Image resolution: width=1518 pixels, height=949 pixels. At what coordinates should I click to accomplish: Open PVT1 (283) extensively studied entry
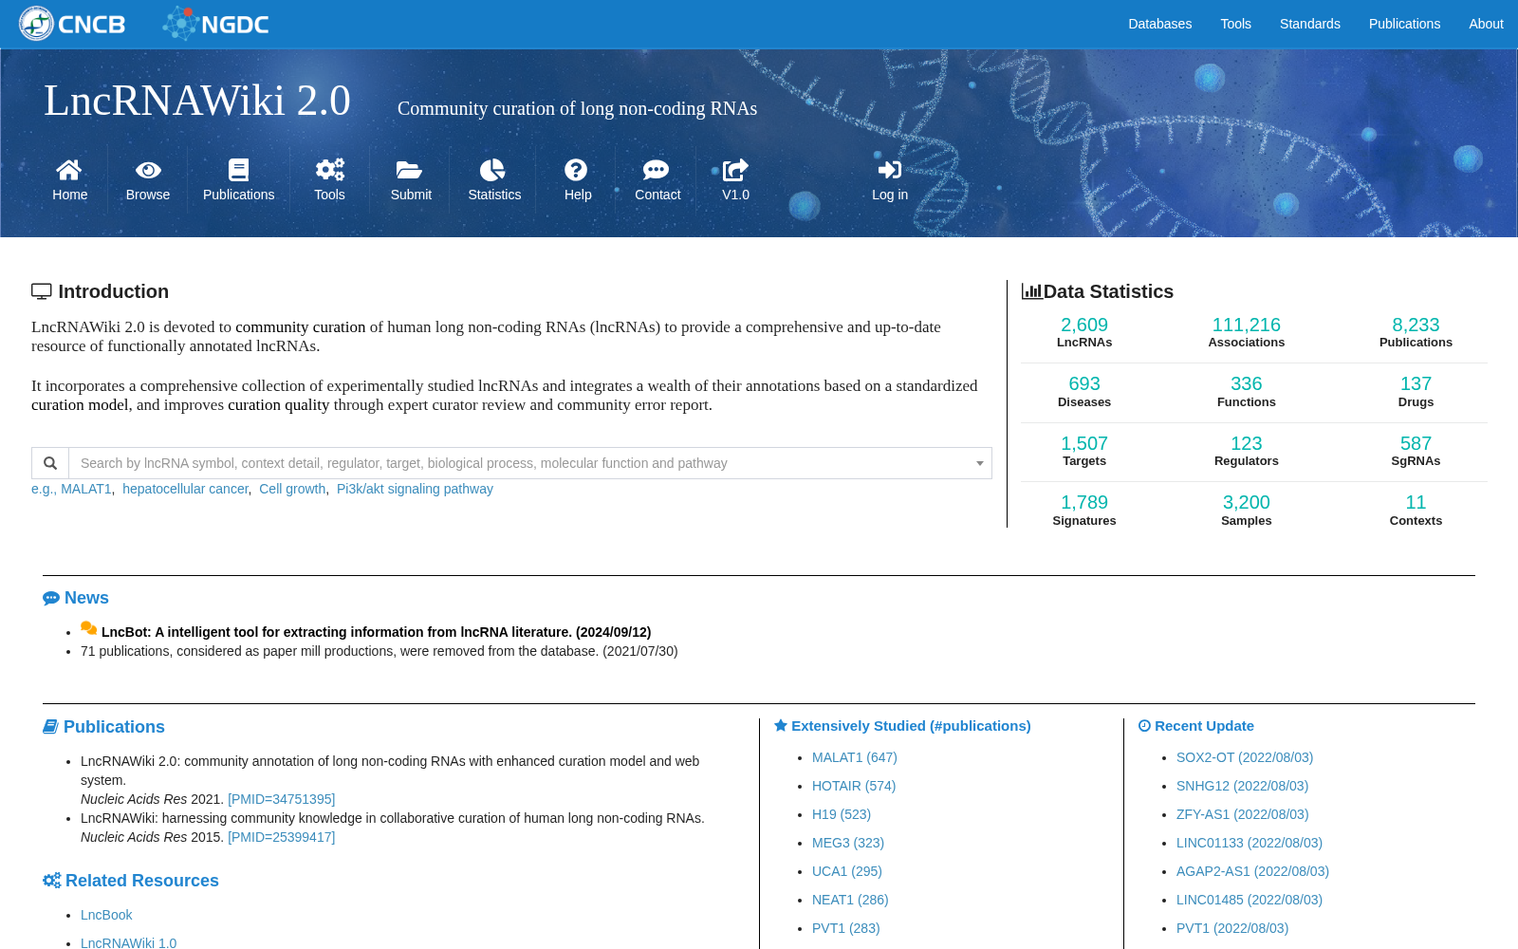pyautogui.click(x=846, y=928)
